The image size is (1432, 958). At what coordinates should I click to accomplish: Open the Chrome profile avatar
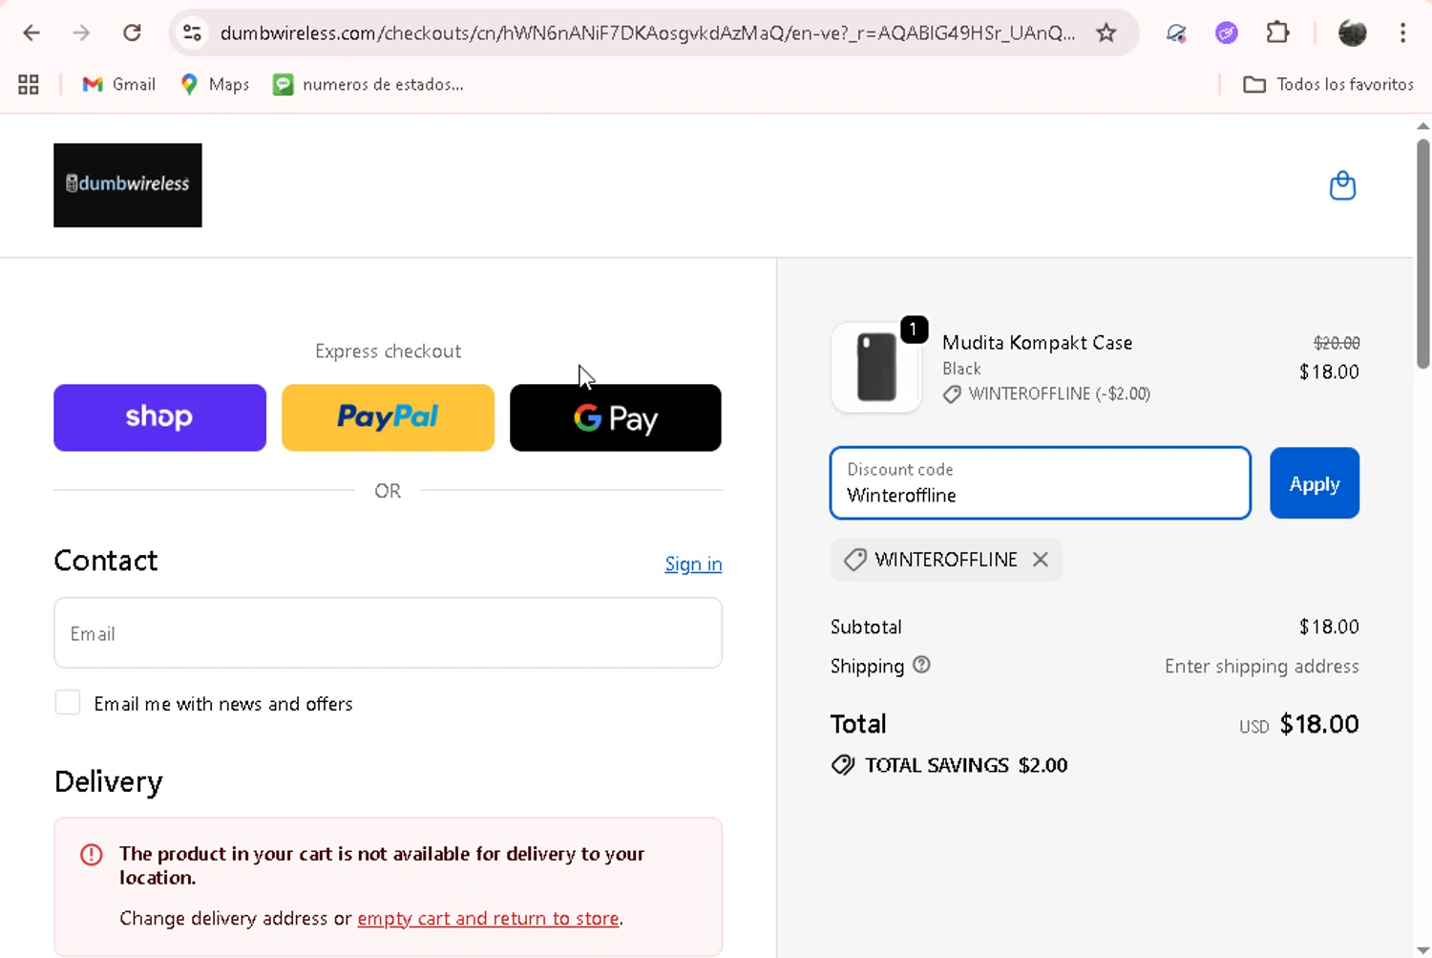(1352, 32)
